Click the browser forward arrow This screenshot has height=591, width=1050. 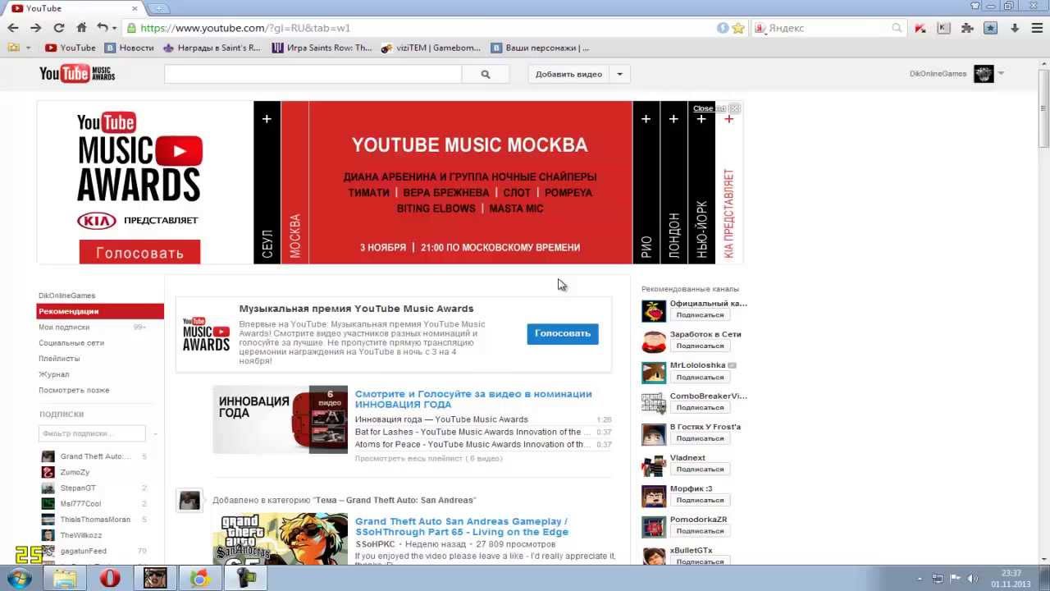point(35,28)
